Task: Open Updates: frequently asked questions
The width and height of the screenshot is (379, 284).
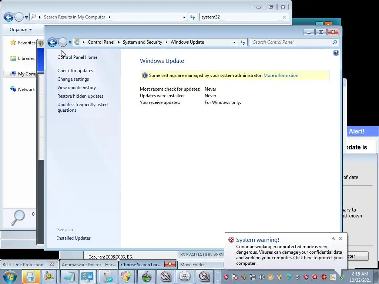Action: coord(83,107)
